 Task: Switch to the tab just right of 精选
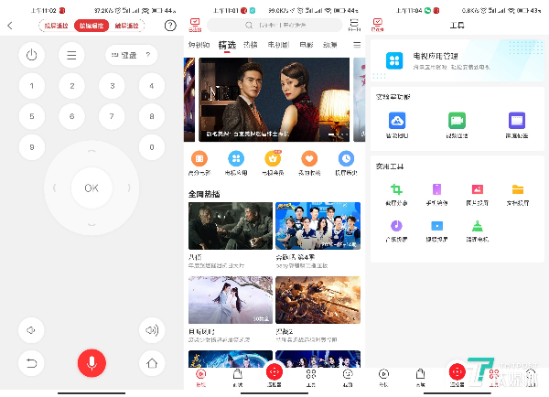251,45
